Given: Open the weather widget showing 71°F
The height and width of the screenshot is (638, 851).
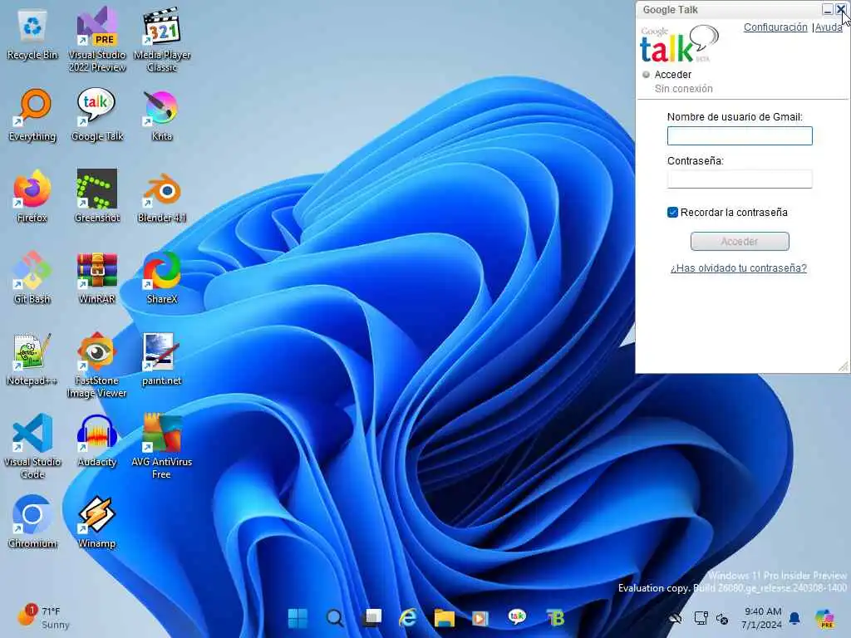Looking at the screenshot, I should pyautogui.click(x=43, y=617).
